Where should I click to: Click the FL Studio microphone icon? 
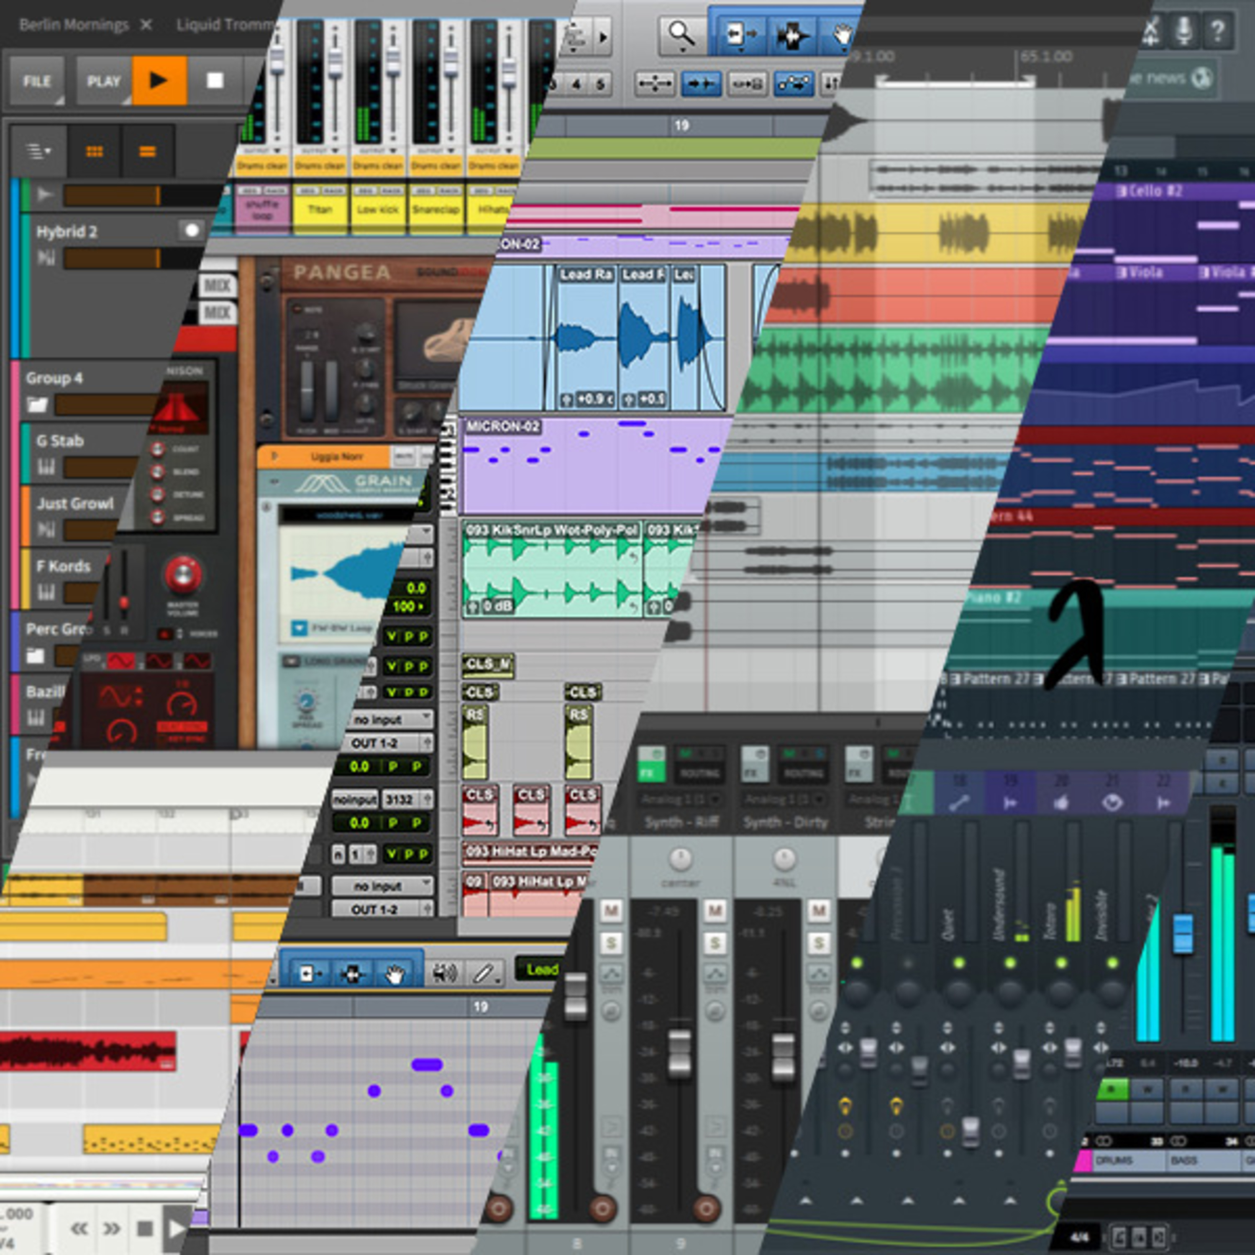pos(1183,30)
